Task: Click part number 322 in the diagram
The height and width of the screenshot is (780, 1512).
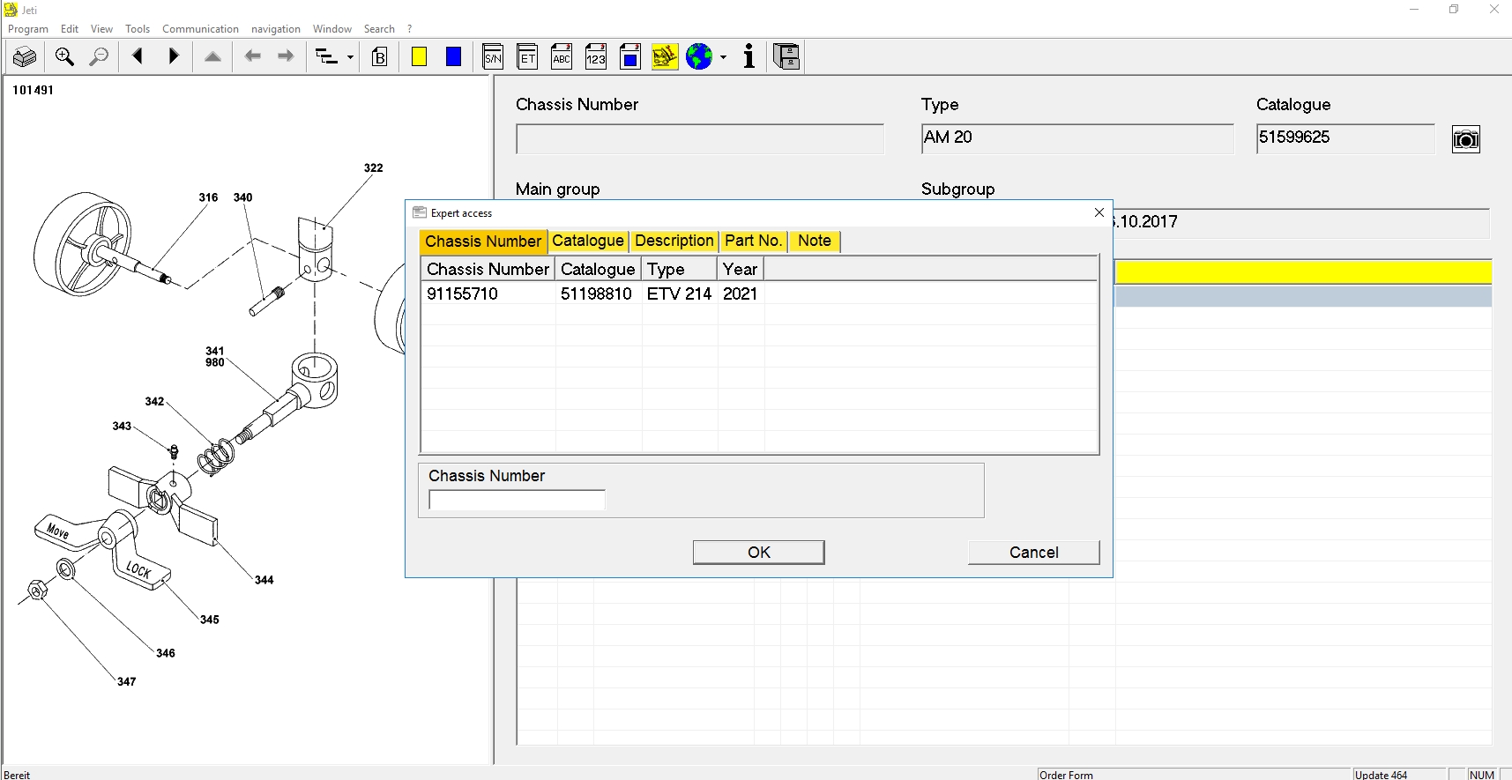Action: coord(373,167)
